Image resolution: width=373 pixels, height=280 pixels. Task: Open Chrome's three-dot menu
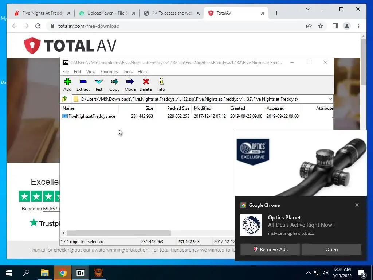(x=358, y=26)
